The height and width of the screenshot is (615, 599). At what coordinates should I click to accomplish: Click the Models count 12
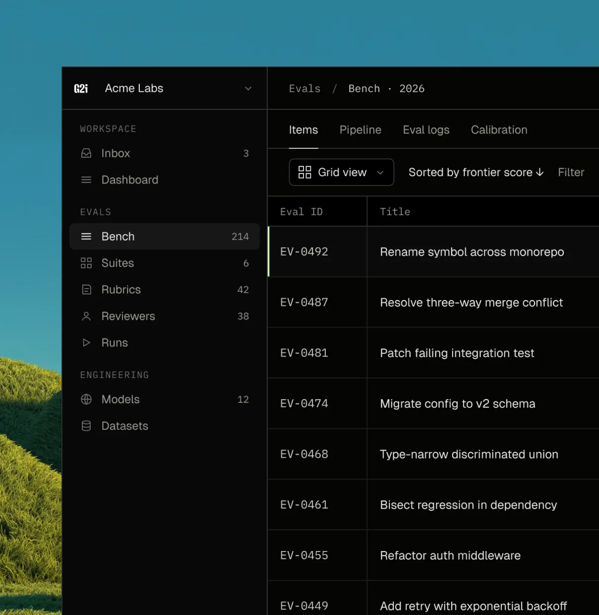pos(243,399)
